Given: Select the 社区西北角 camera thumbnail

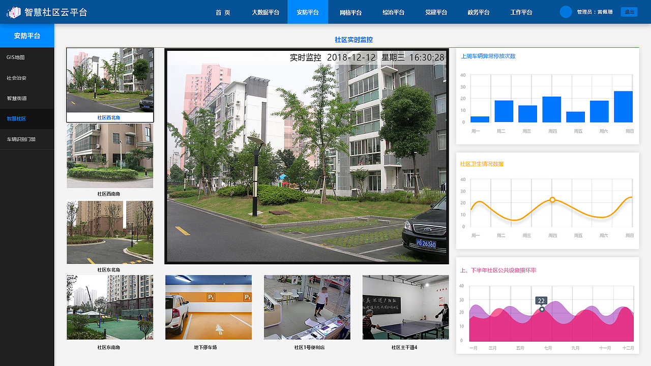Looking at the screenshot, I should click(x=110, y=80).
